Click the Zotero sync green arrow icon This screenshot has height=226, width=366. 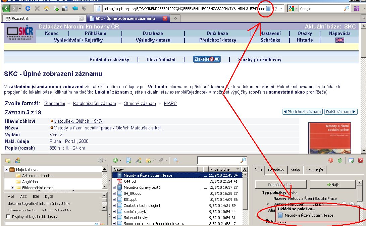pyautogui.click(x=339, y=161)
